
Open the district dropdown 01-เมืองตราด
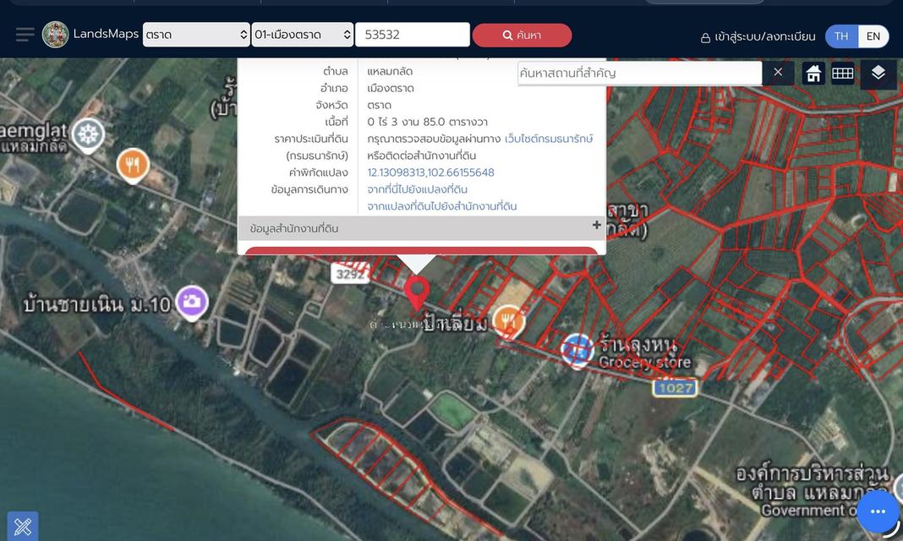coord(303,35)
